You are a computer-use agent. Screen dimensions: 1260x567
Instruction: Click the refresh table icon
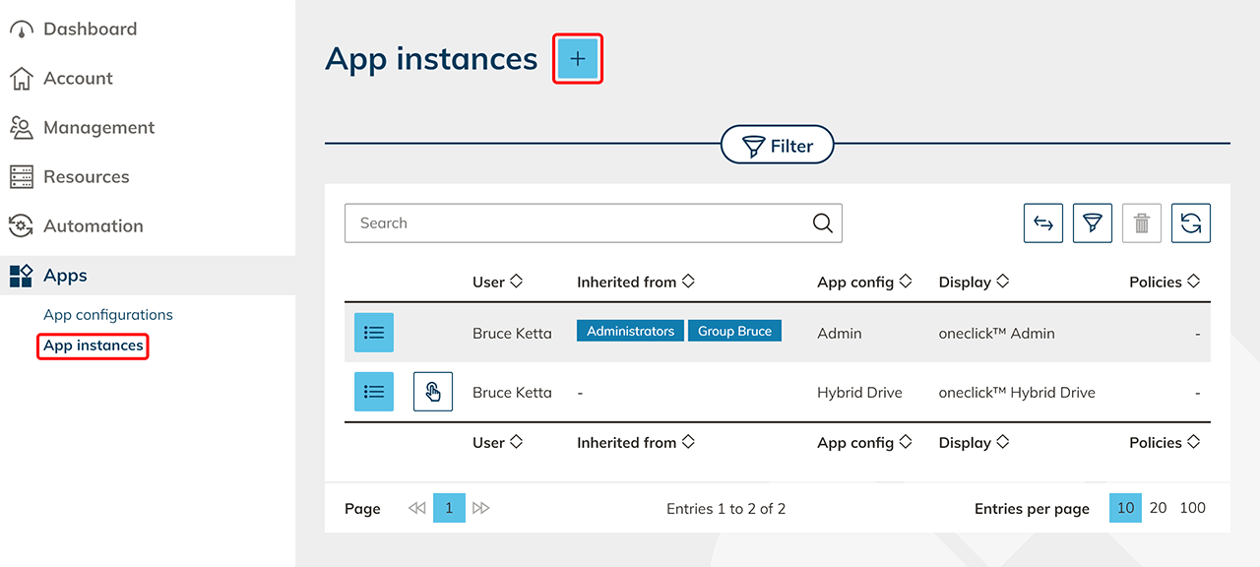coord(1190,223)
